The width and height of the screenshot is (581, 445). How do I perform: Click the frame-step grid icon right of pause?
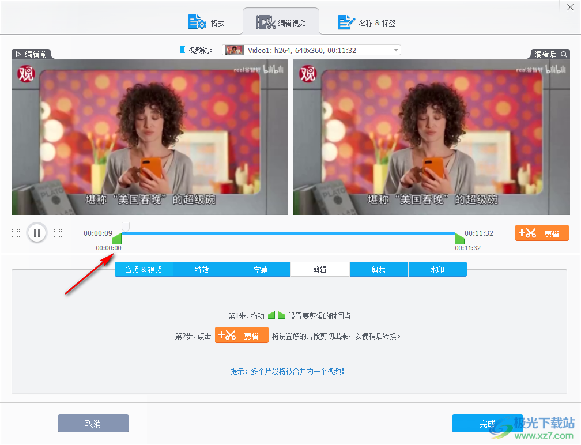(x=58, y=232)
